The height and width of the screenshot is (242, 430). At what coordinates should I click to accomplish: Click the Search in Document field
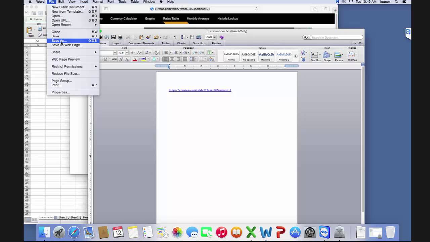tap(336, 37)
